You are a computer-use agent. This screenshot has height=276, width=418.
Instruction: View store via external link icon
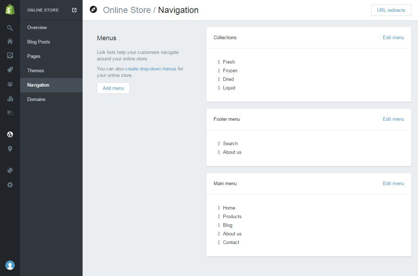click(74, 10)
